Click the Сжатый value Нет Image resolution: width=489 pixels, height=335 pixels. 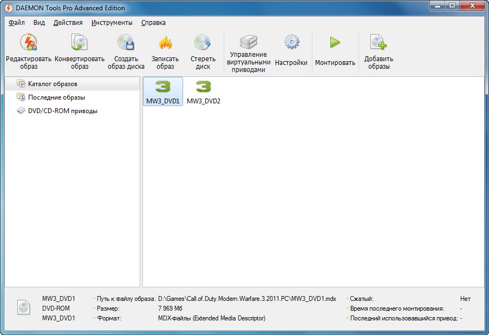[465, 299]
